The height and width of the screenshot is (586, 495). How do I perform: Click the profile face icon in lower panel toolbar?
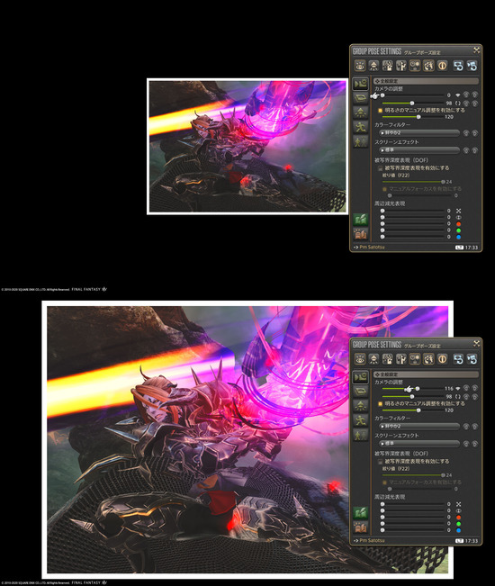click(428, 359)
